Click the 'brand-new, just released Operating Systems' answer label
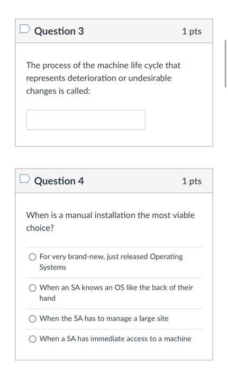The width and height of the screenshot is (228, 371). [x=111, y=262]
